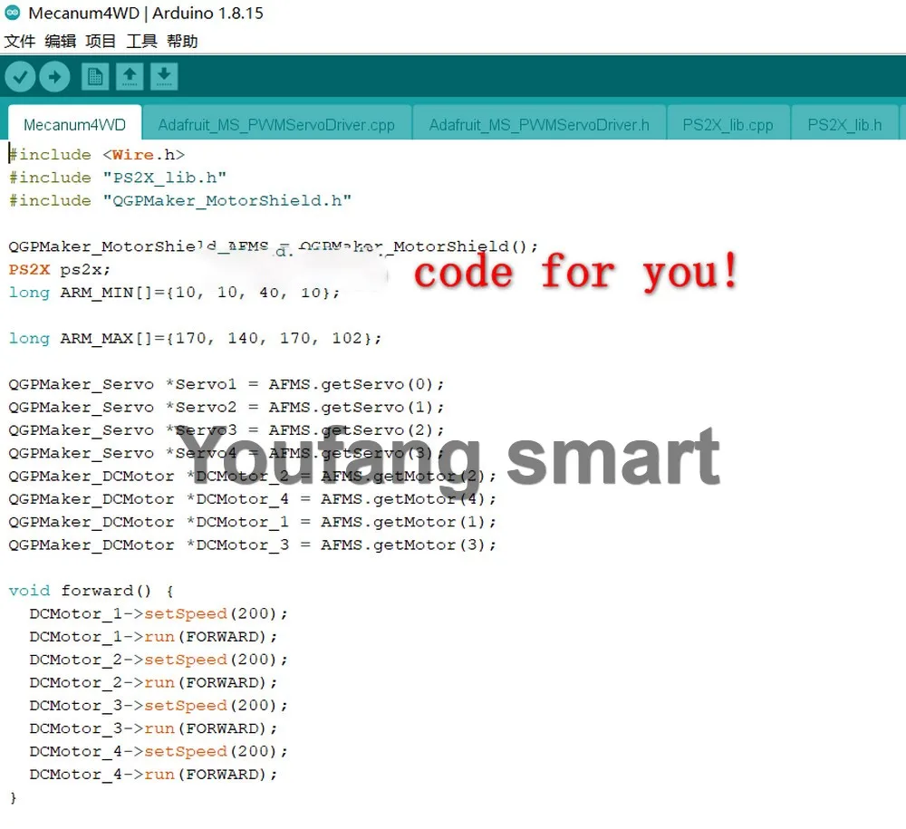Open the 编辑 (Edit) menu
Image resolution: width=906 pixels, height=829 pixels.
click(60, 41)
